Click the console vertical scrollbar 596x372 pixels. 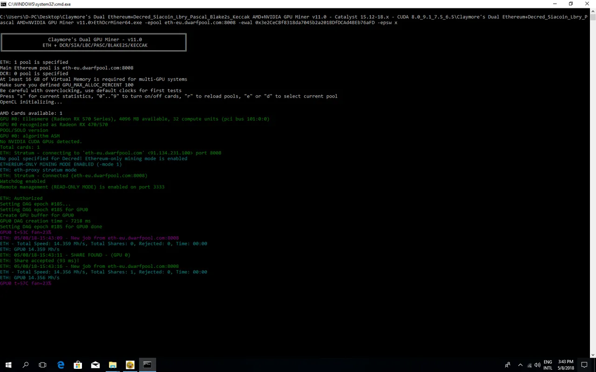pos(593,183)
